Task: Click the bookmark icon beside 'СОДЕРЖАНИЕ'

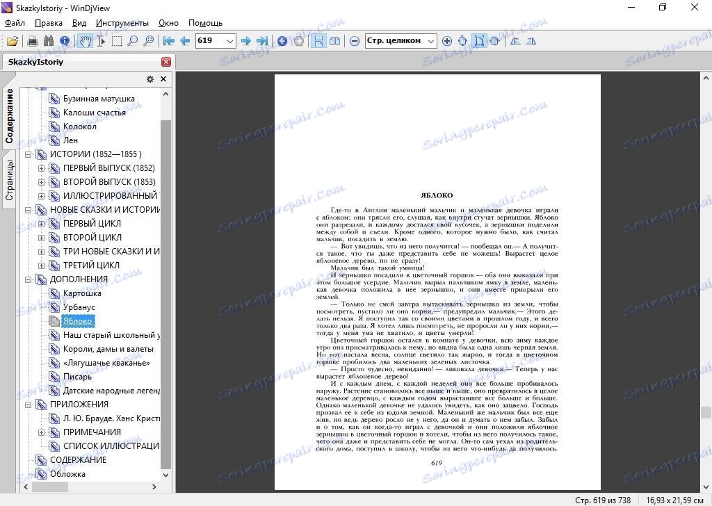Action: click(x=41, y=460)
